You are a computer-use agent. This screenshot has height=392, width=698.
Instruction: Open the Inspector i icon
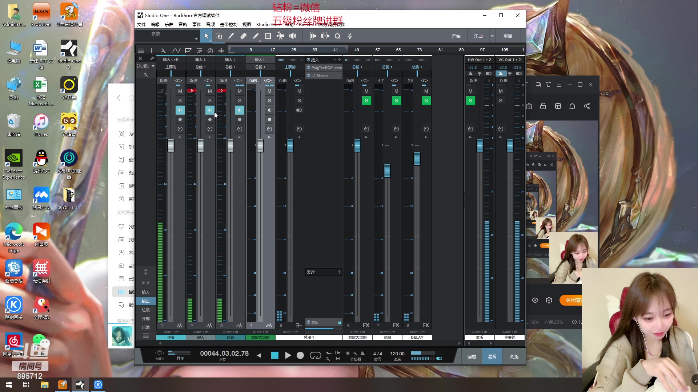pos(152,50)
